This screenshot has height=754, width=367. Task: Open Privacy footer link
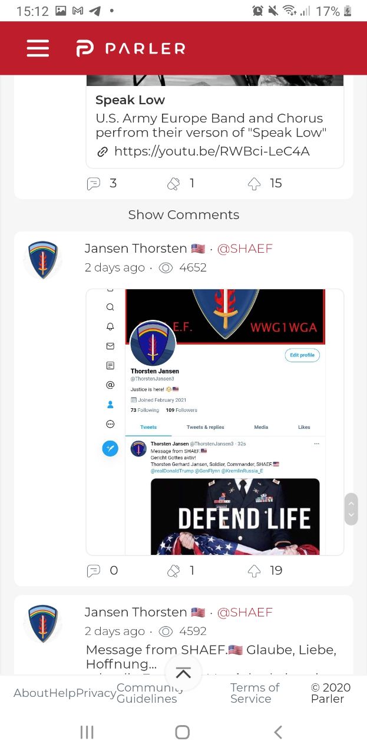[x=96, y=693]
